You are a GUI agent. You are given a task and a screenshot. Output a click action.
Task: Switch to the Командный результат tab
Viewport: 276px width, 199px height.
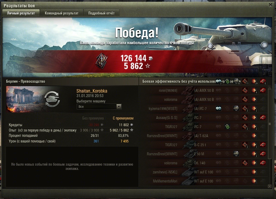62,13
